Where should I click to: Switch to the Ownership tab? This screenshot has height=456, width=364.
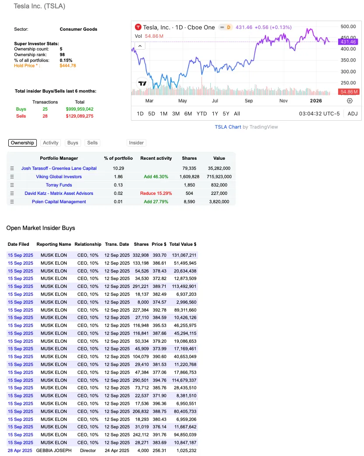[22, 143]
